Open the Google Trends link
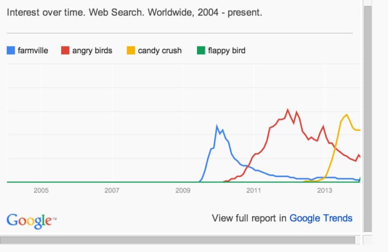 tap(321, 218)
